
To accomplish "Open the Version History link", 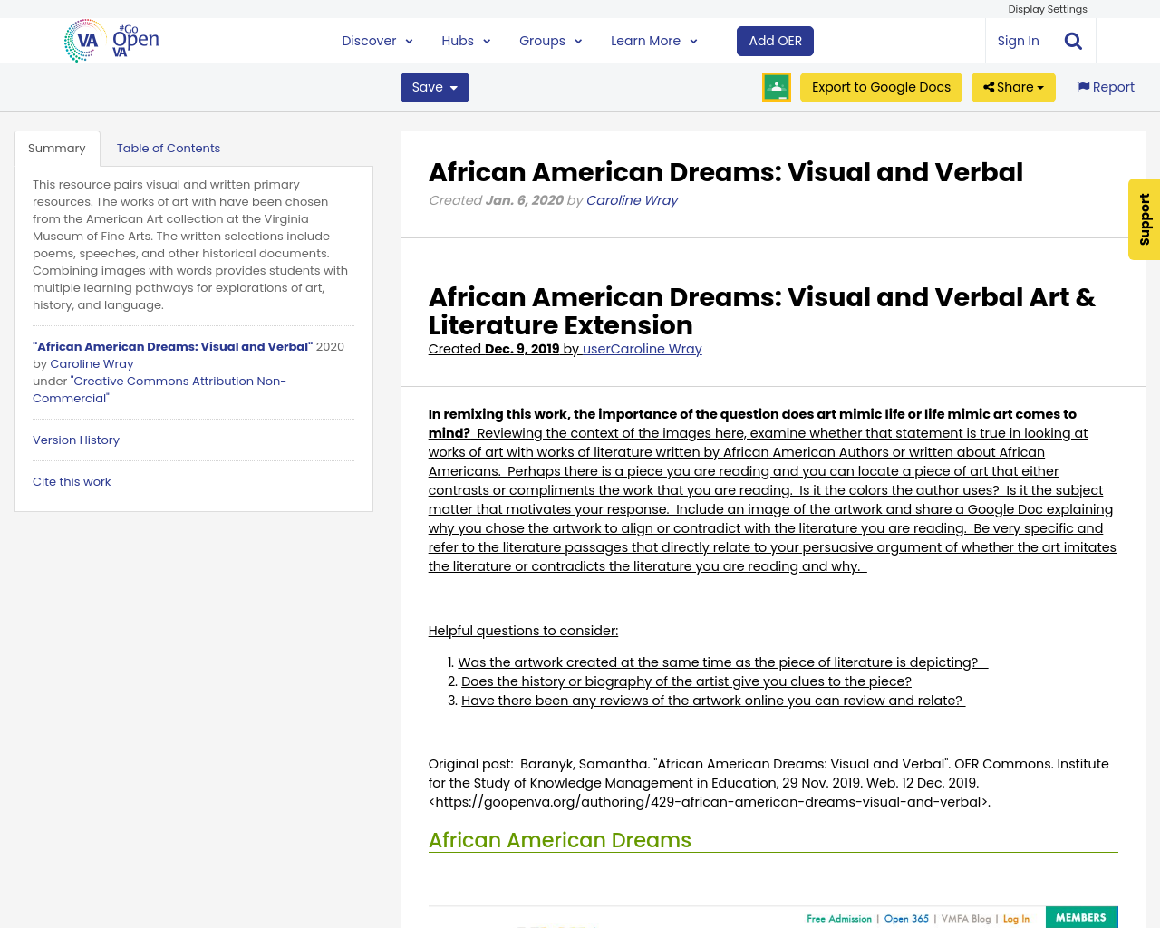I will [x=76, y=440].
